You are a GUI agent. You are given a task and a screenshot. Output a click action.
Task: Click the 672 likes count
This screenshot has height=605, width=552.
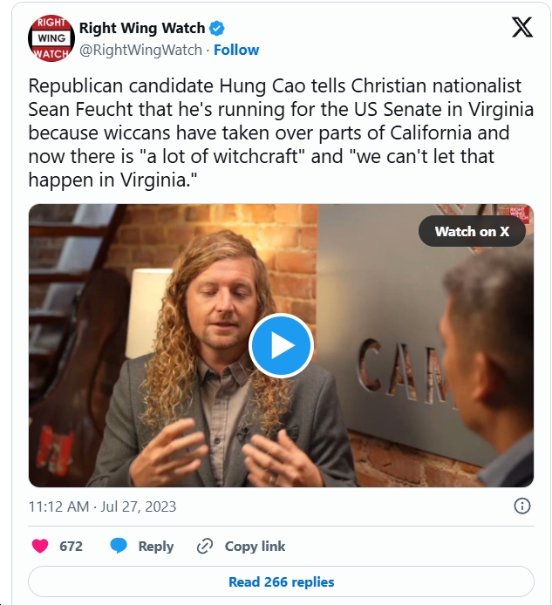coord(71,547)
